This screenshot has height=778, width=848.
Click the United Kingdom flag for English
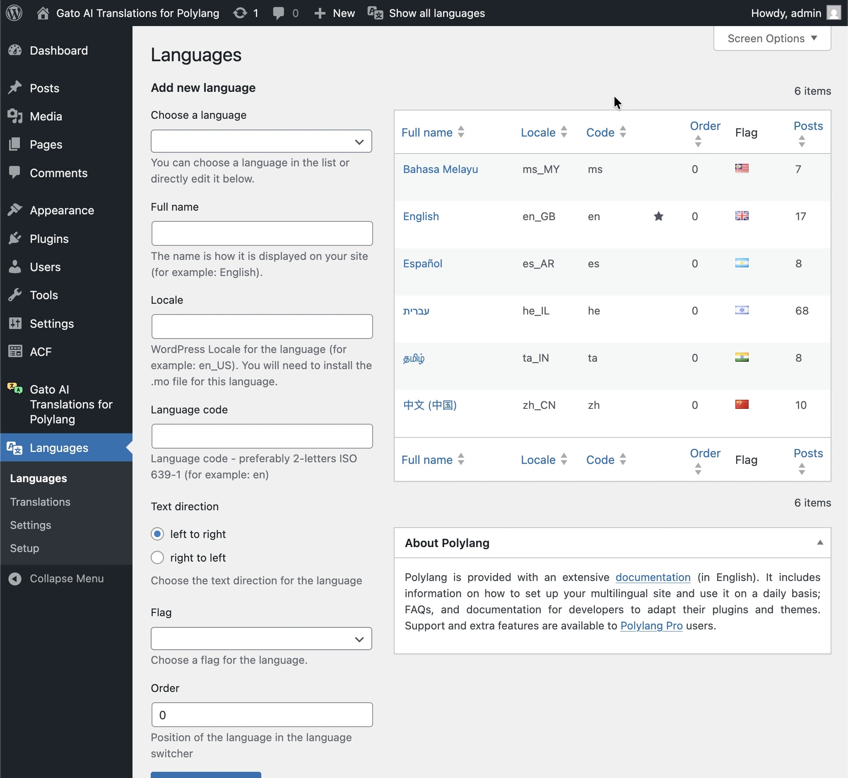click(x=742, y=216)
